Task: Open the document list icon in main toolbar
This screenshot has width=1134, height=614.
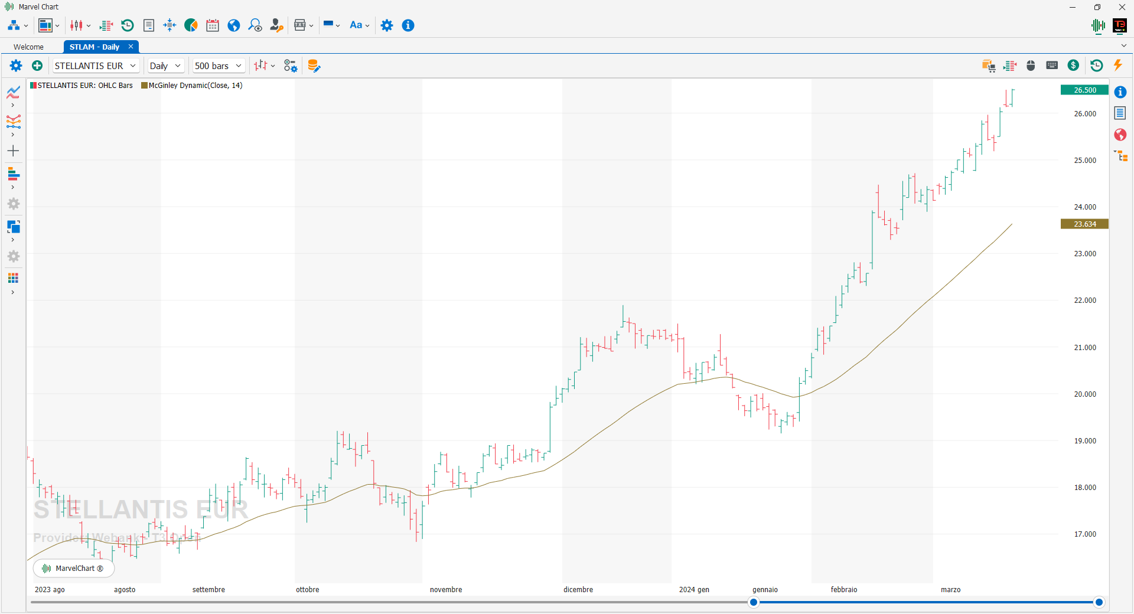Action: pos(149,25)
